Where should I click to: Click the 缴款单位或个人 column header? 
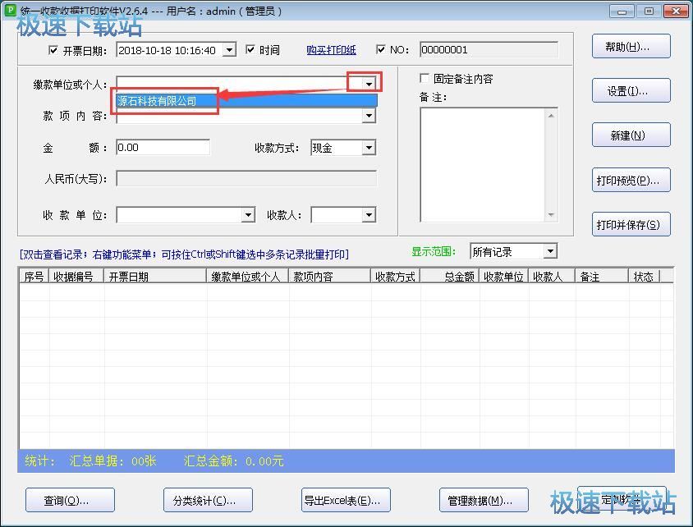coord(247,277)
